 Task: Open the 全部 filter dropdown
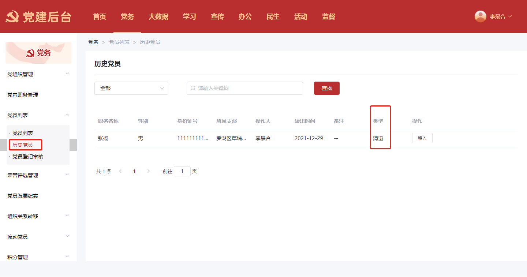[x=131, y=88]
